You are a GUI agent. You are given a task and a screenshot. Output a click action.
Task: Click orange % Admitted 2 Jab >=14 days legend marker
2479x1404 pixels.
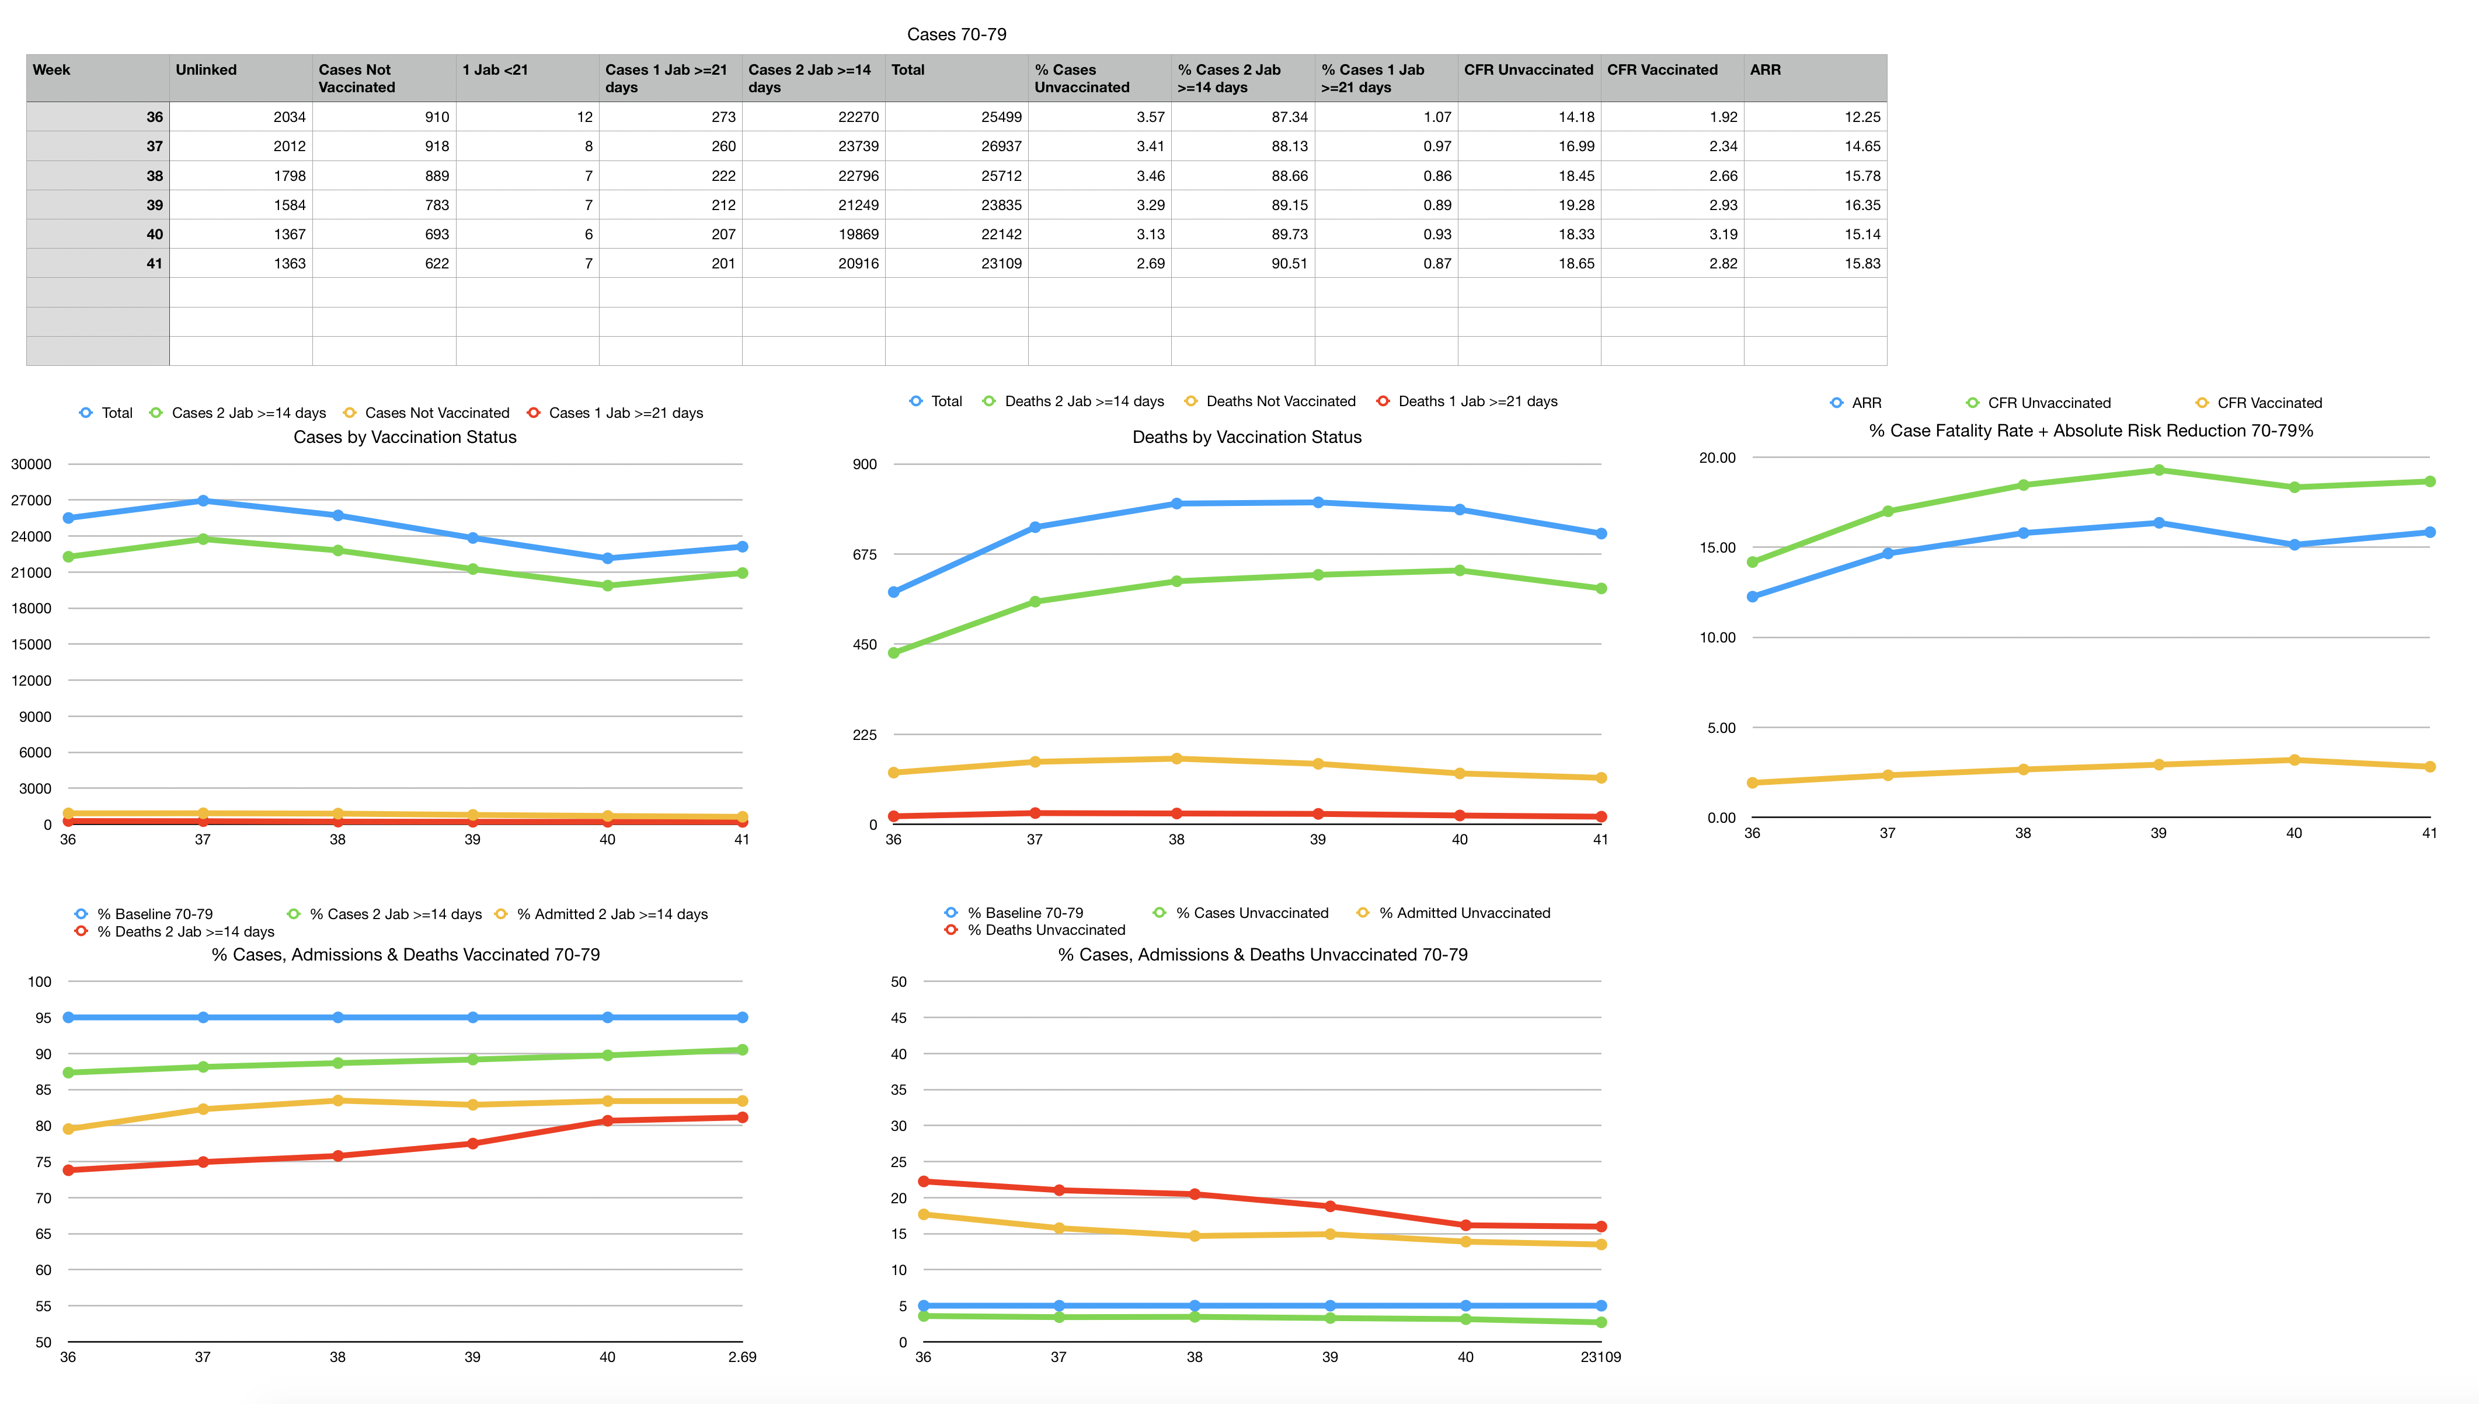pos(500,914)
